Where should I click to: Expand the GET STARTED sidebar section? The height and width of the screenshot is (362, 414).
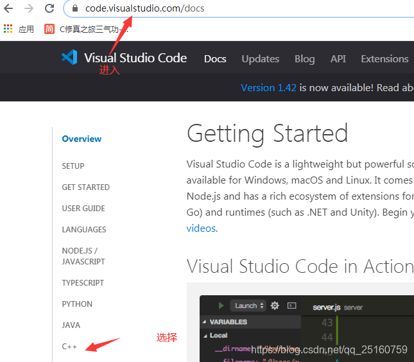(x=86, y=187)
